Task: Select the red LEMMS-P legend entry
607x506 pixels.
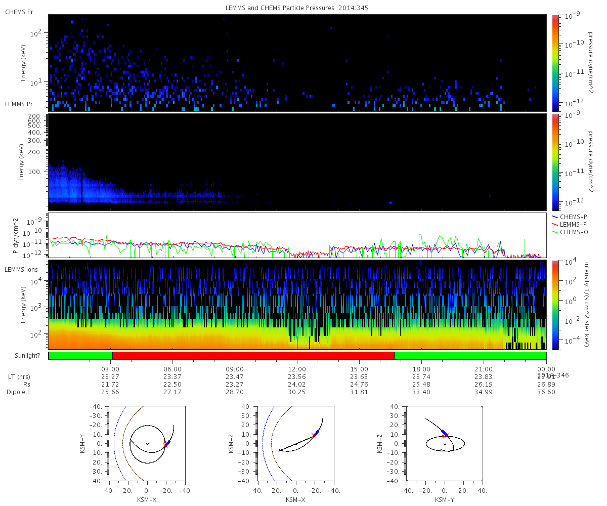Action: point(574,224)
